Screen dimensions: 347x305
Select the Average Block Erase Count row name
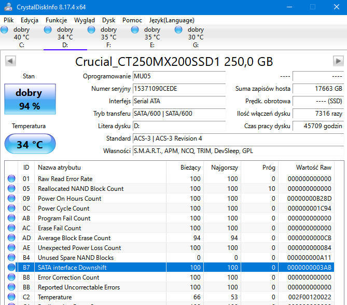74,238
